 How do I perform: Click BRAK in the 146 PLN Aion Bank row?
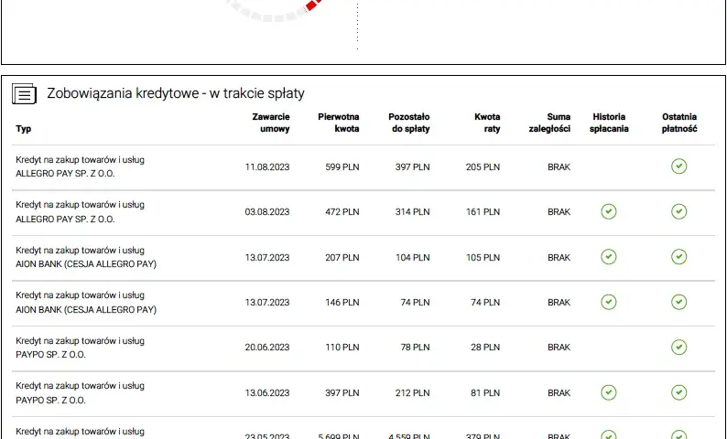pyautogui.click(x=559, y=303)
